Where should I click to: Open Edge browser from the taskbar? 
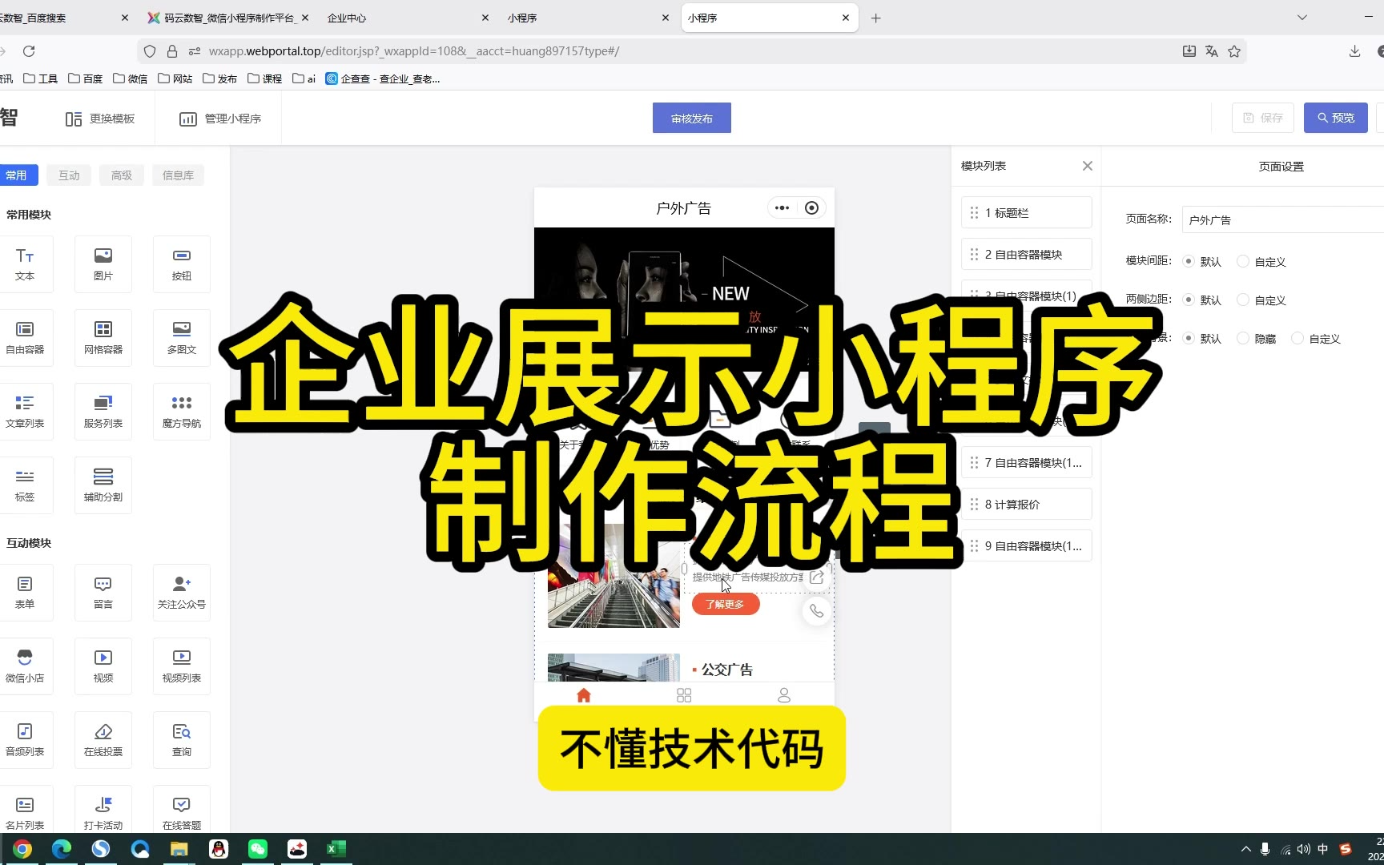click(x=62, y=849)
